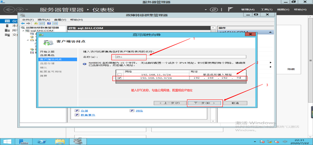
Task: Open the breadcrumb dropdown arrow beside the refresh icon
Action: point(206,9)
